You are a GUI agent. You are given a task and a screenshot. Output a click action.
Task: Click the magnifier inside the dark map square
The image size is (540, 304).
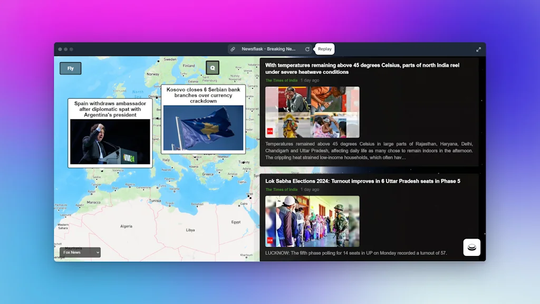(212, 68)
